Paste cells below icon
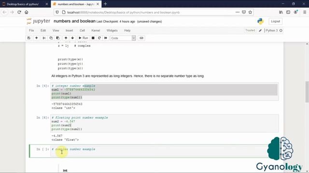Screen dimensions: 309x173 [58, 38]
